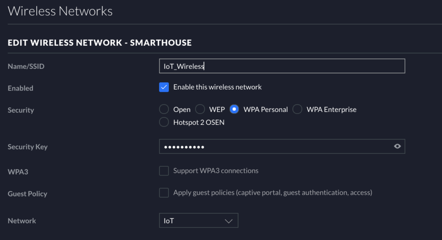Screen dimensions: 442x240
Task: Switch security to WPA Enterprise
Action: (297, 109)
